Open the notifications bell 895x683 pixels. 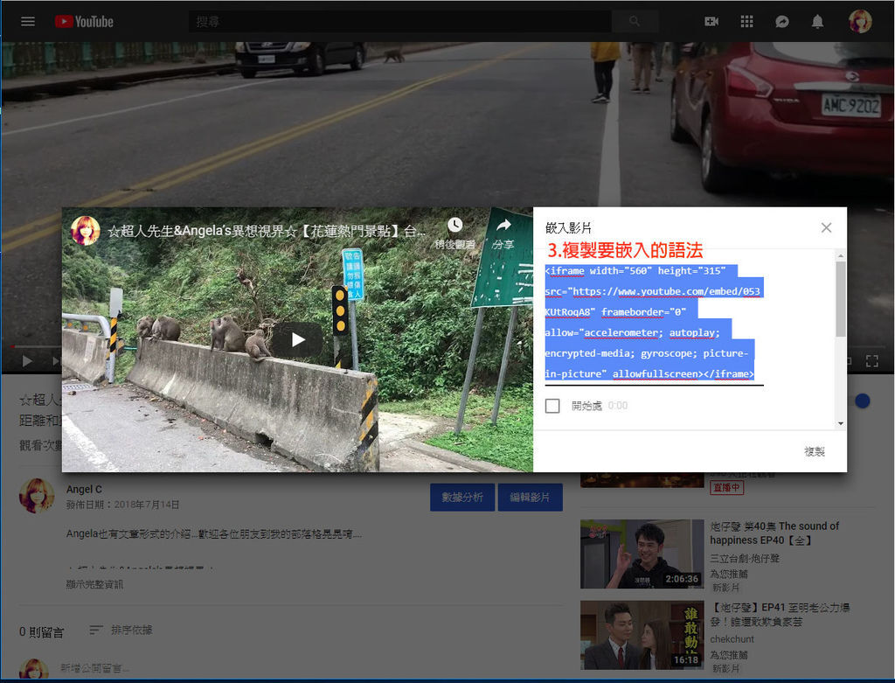coord(817,22)
